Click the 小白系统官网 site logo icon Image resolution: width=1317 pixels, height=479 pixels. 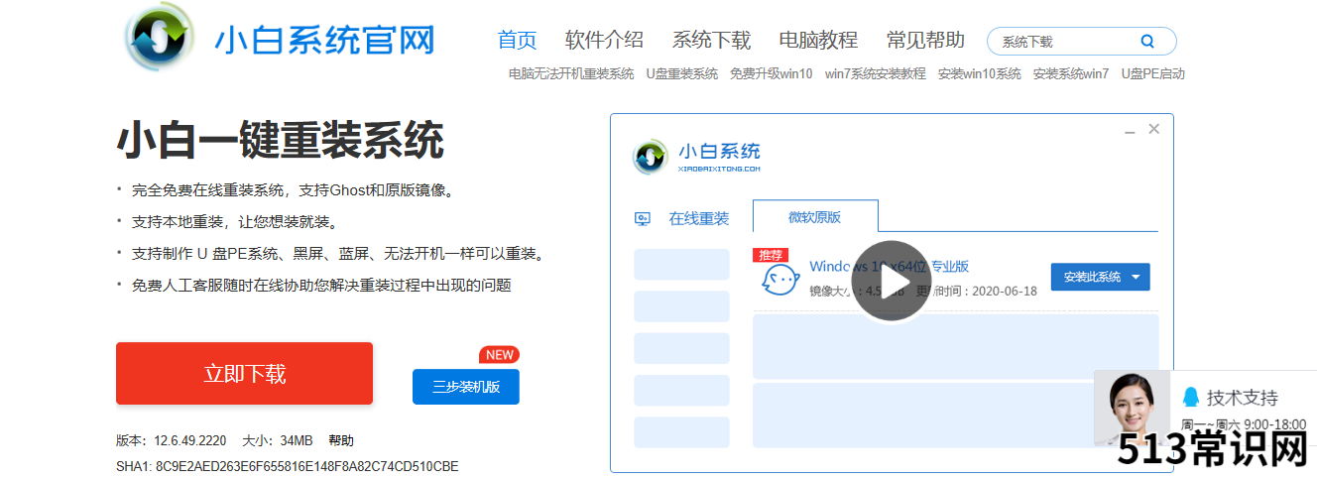tap(160, 37)
